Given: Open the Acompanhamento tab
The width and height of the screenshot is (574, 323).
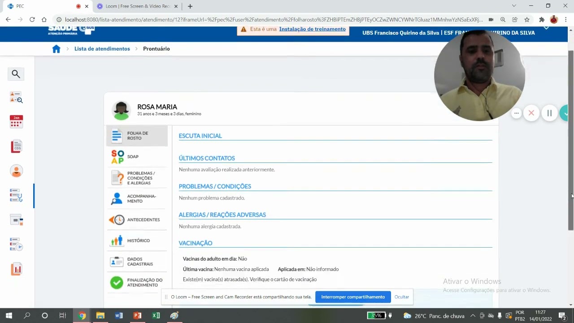Looking at the screenshot, I should 137,199.
